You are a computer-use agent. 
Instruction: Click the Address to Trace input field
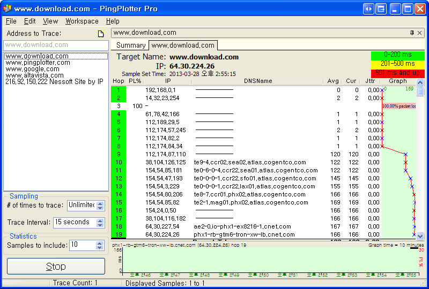pyautogui.click(x=56, y=45)
